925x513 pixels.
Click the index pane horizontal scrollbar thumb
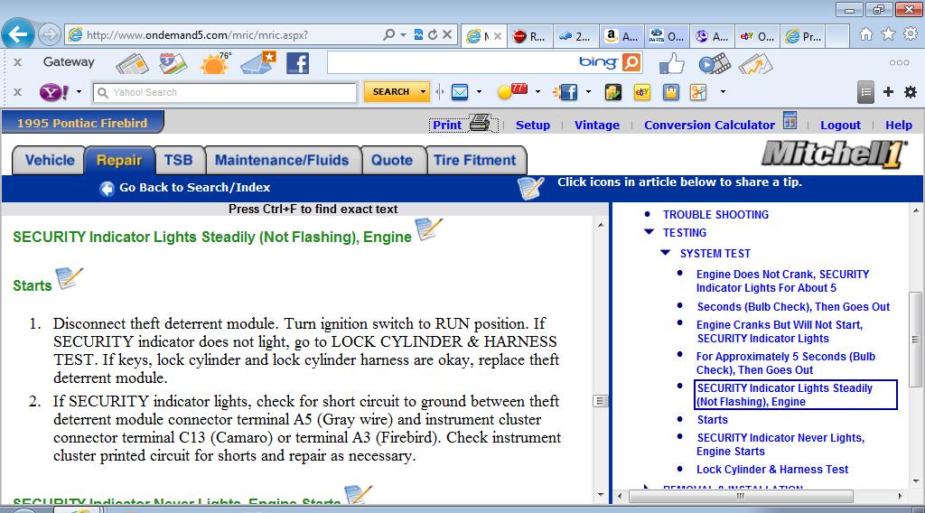coord(741,497)
